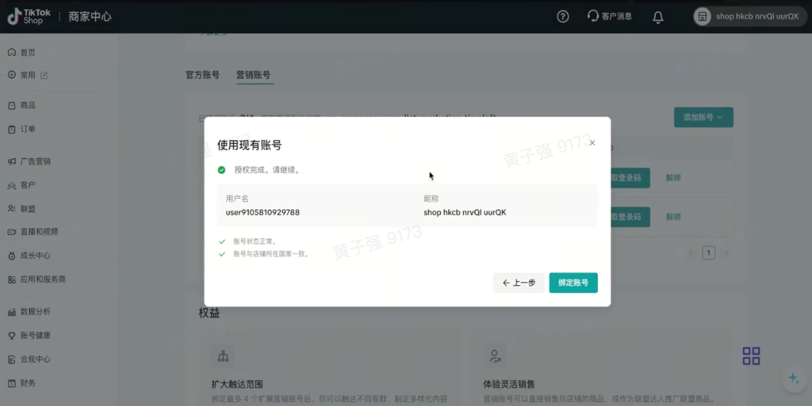Click the purple grid apps icon
This screenshot has height=406, width=812.
751,356
